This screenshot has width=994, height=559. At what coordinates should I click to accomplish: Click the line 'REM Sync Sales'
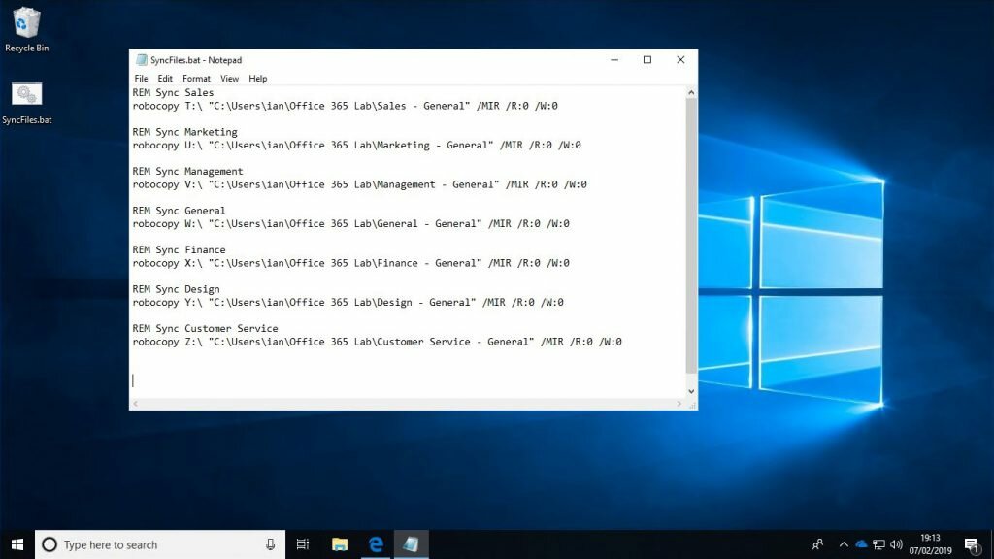pos(173,92)
